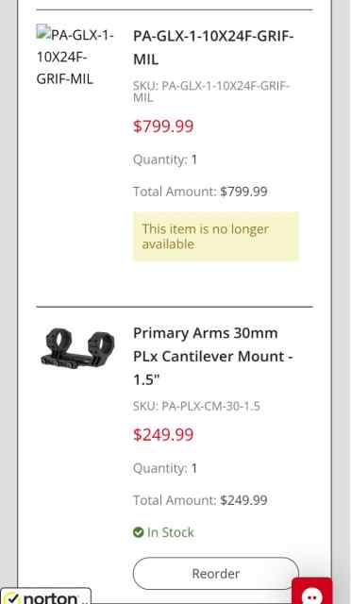This screenshot has height=604, width=351.
Task: Open the PA-GLX-1-10X24F-GRIF-MIL product title
Action: tap(213, 47)
